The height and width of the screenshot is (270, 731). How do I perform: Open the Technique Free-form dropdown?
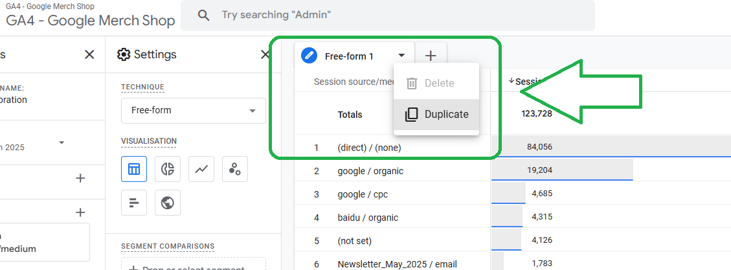[194, 111]
